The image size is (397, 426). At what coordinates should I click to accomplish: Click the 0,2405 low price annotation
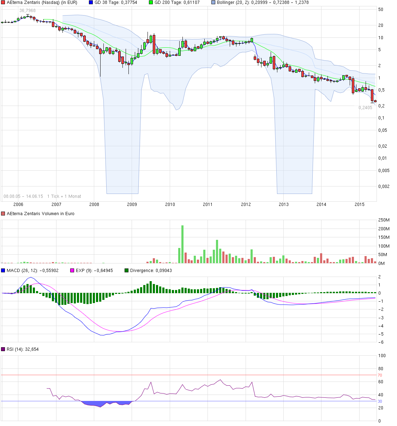tap(365, 108)
